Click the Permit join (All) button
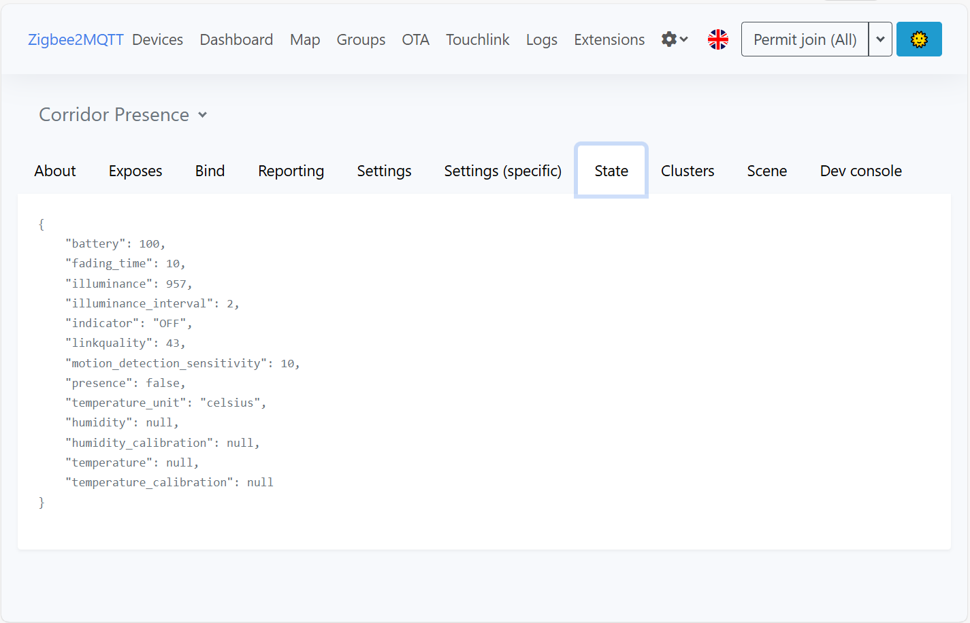This screenshot has height=623, width=970. point(804,39)
